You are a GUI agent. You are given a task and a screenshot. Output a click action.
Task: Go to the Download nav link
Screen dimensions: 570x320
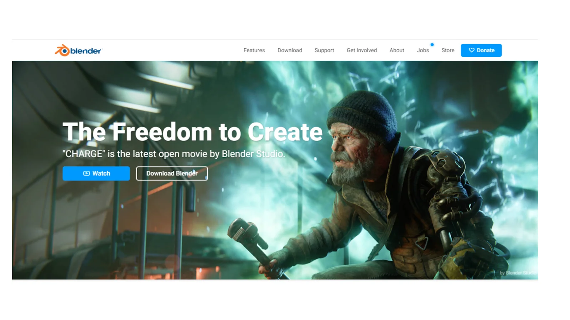tap(290, 50)
